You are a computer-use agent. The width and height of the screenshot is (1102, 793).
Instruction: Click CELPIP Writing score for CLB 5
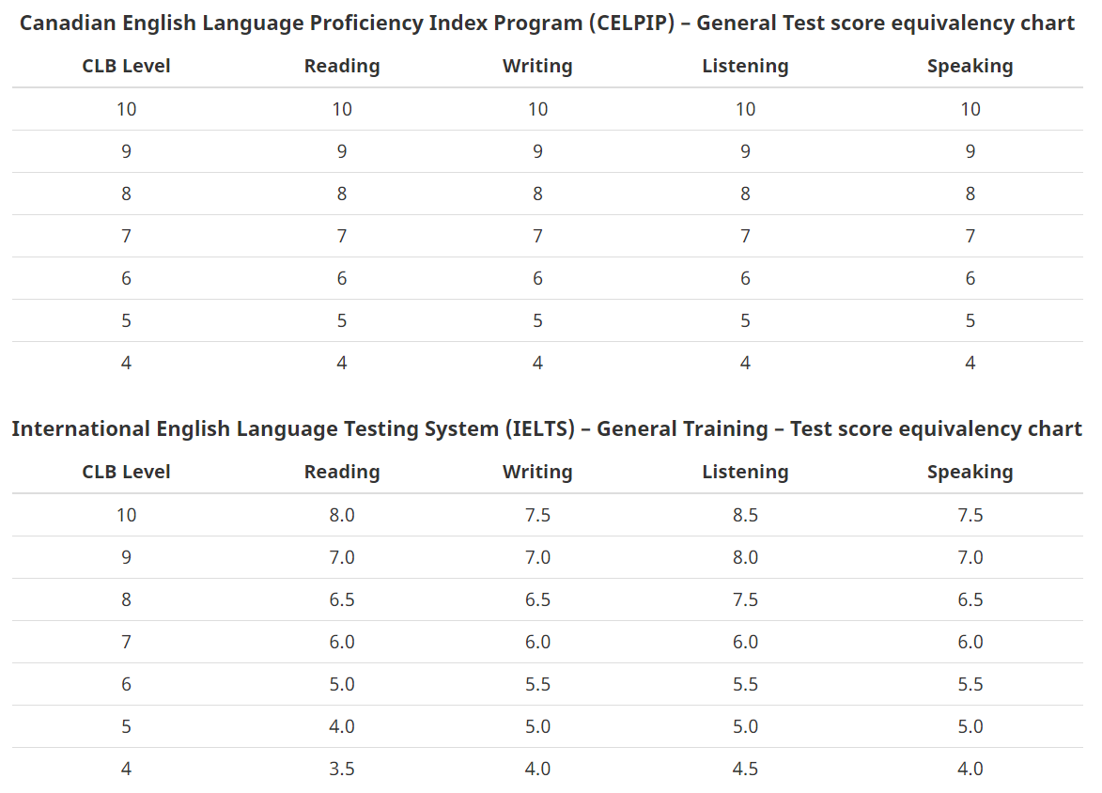point(537,321)
